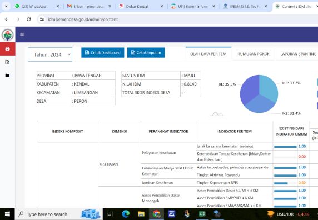Click the 0.00 value for Ketersediaan Tenaga Kesehatan
This screenshot has width=318, height=220.
(302, 157)
